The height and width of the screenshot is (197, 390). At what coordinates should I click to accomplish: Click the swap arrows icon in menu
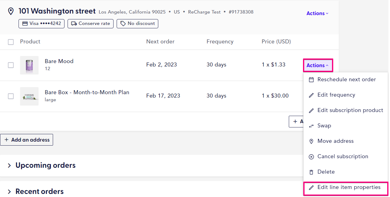click(x=311, y=126)
